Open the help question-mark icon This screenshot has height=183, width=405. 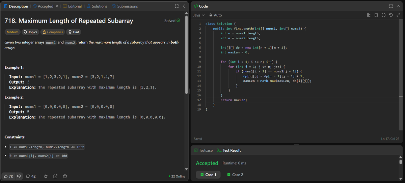(x=65, y=176)
